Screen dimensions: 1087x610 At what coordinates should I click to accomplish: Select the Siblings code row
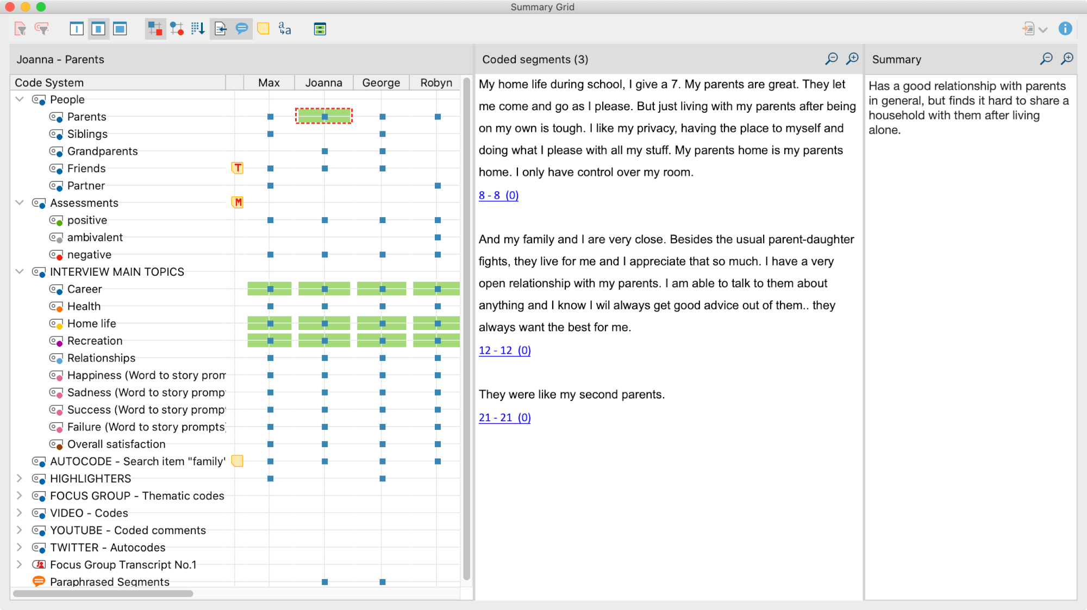pos(87,134)
